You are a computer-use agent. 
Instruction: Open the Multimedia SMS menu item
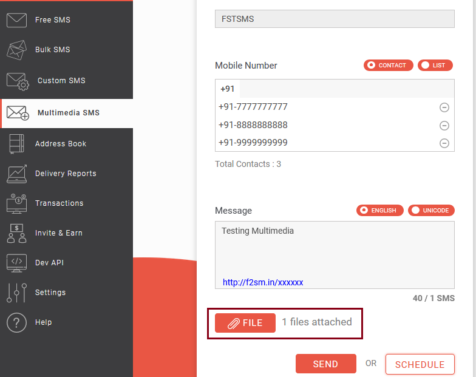pyautogui.click(x=67, y=113)
